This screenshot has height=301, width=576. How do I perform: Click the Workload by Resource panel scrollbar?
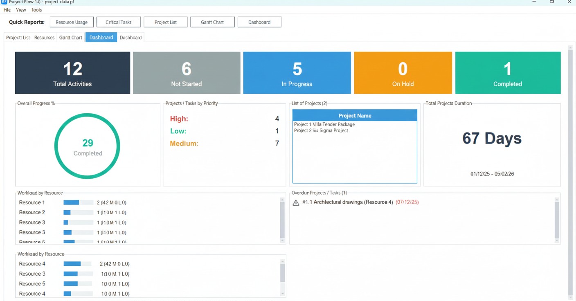[282, 219]
